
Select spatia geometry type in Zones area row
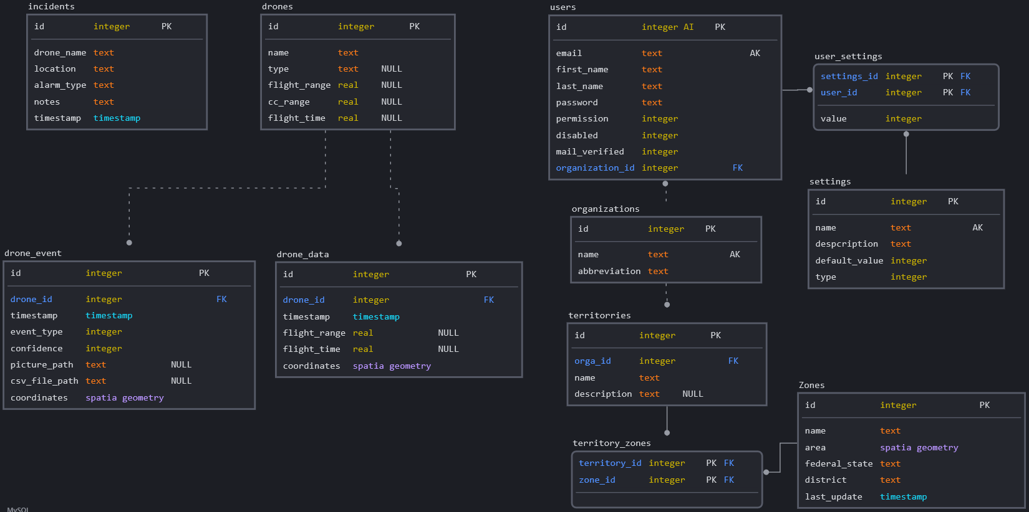click(919, 448)
